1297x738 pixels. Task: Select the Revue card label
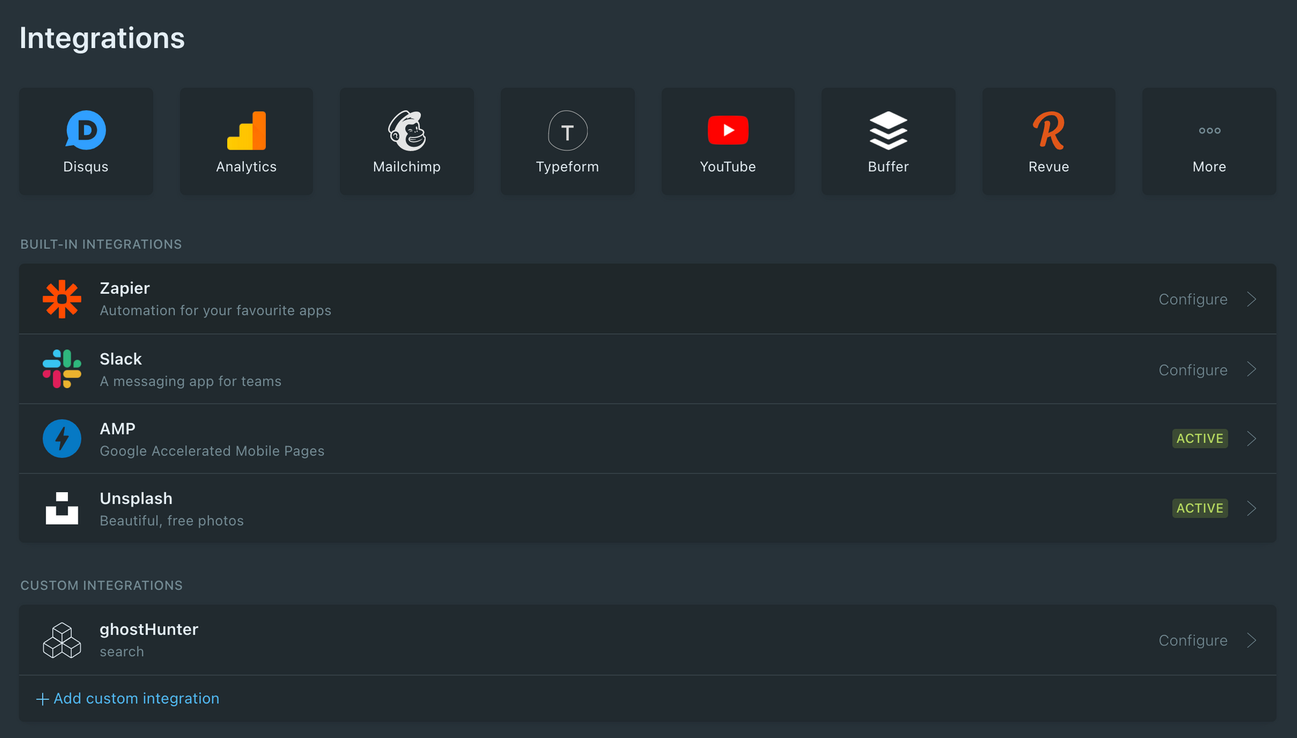click(x=1049, y=167)
